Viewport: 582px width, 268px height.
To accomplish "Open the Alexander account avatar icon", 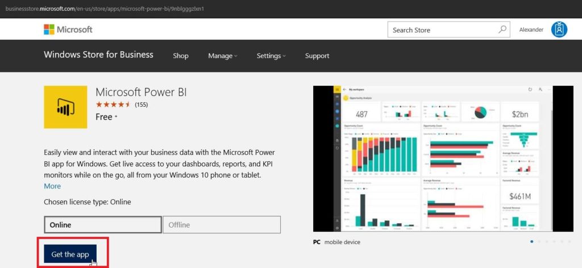I will click(559, 30).
